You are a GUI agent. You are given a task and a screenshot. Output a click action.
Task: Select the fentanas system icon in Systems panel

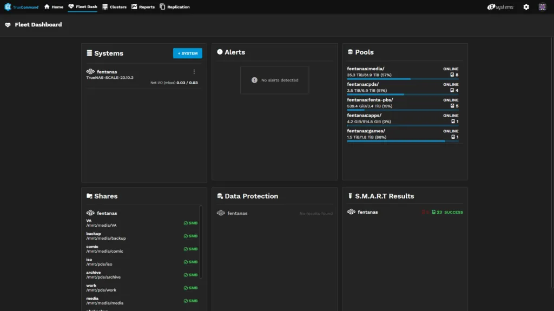click(x=90, y=71)
